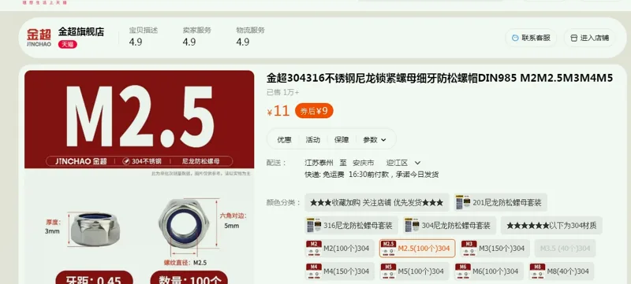Open the 金超旗舰店 store name link
Screen dimensions: 631x284
pos(81,31)
